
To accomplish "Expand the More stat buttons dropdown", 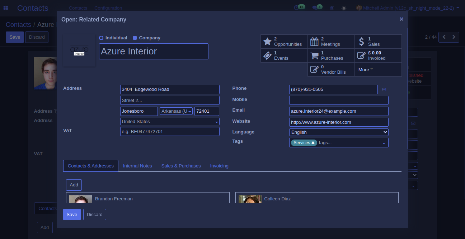I will (378, 69).
